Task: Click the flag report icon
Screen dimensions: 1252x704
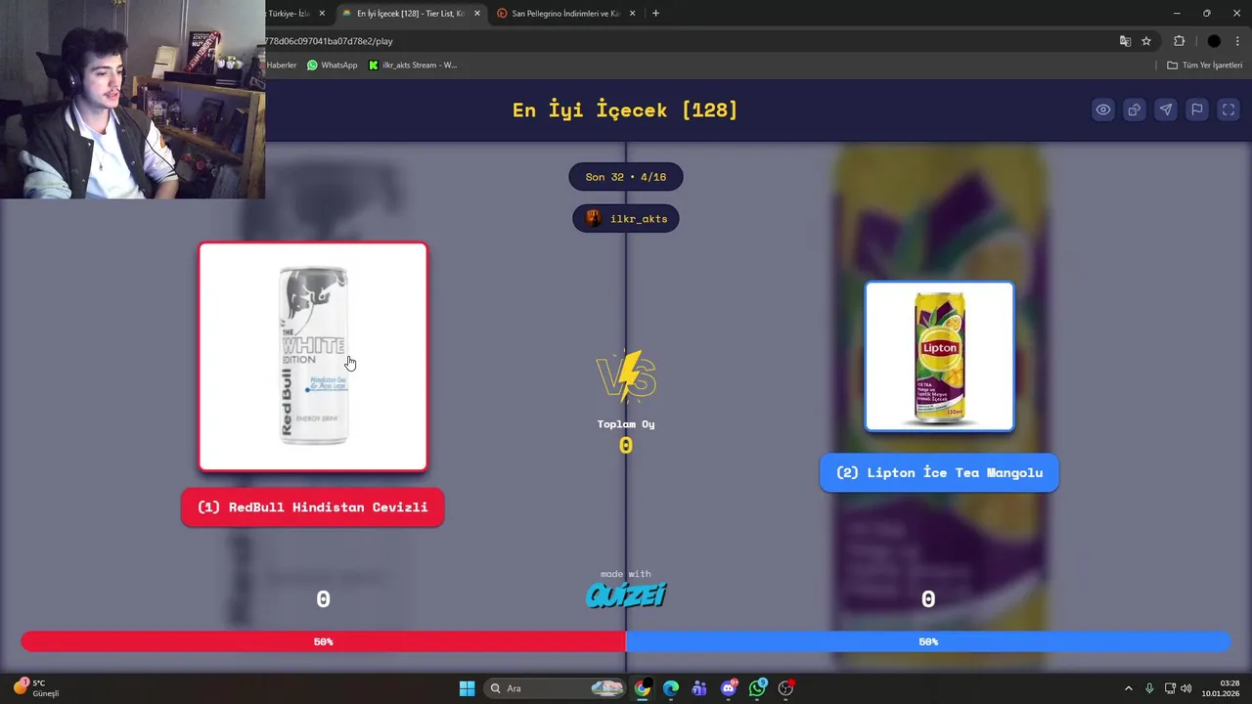Action: click(x=1196, y=110)
